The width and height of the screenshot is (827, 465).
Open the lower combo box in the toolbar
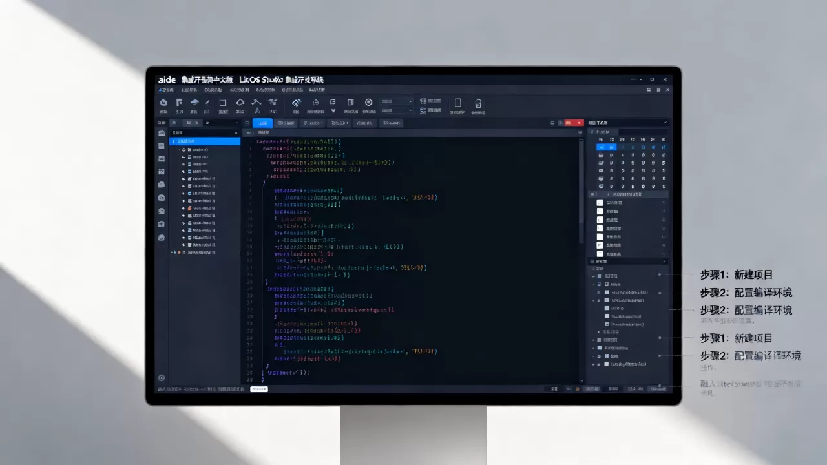point(397,110)
